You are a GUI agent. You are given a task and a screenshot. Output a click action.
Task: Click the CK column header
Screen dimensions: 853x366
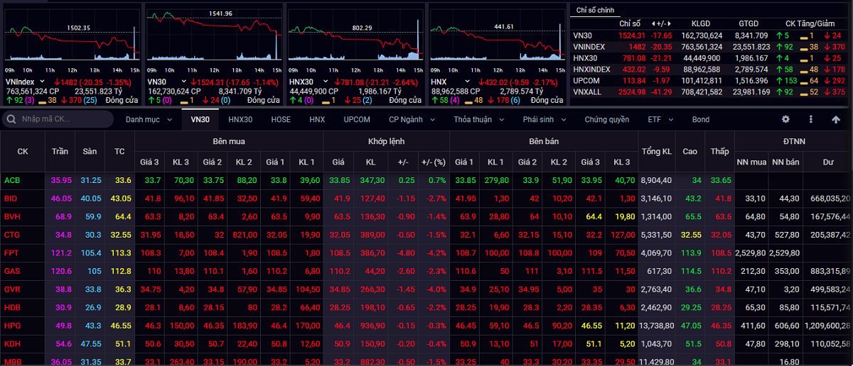pos(23,151)
